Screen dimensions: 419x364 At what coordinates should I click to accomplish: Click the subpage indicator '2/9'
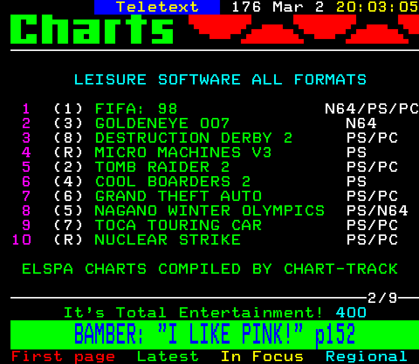point(382,298)
